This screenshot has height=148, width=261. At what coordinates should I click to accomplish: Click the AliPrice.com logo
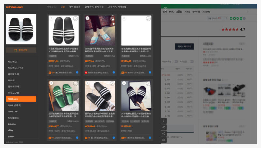coord(15,7)
